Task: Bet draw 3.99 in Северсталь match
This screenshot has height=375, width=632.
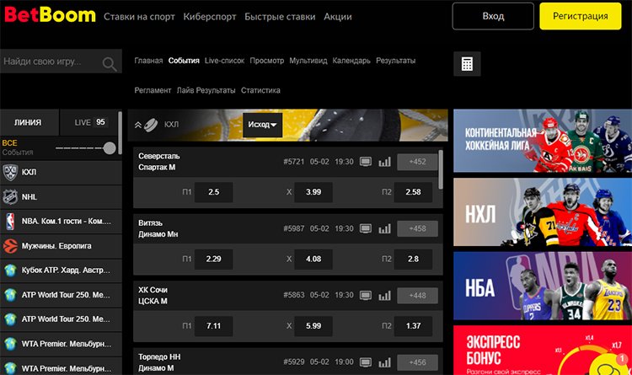Action: (x=313, y=192)
